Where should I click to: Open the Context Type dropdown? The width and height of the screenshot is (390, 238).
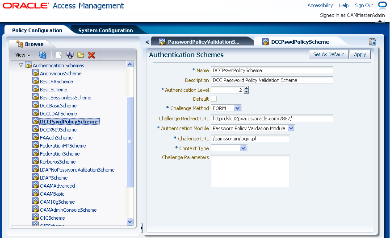tap(243, 148)
